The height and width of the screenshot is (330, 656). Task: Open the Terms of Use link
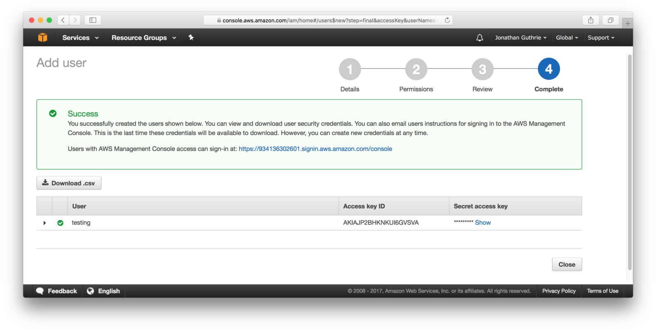pyautogui.click(x=602, y=291)
